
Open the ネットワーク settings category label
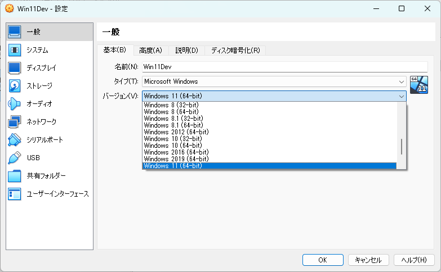(x=41, y=122)
